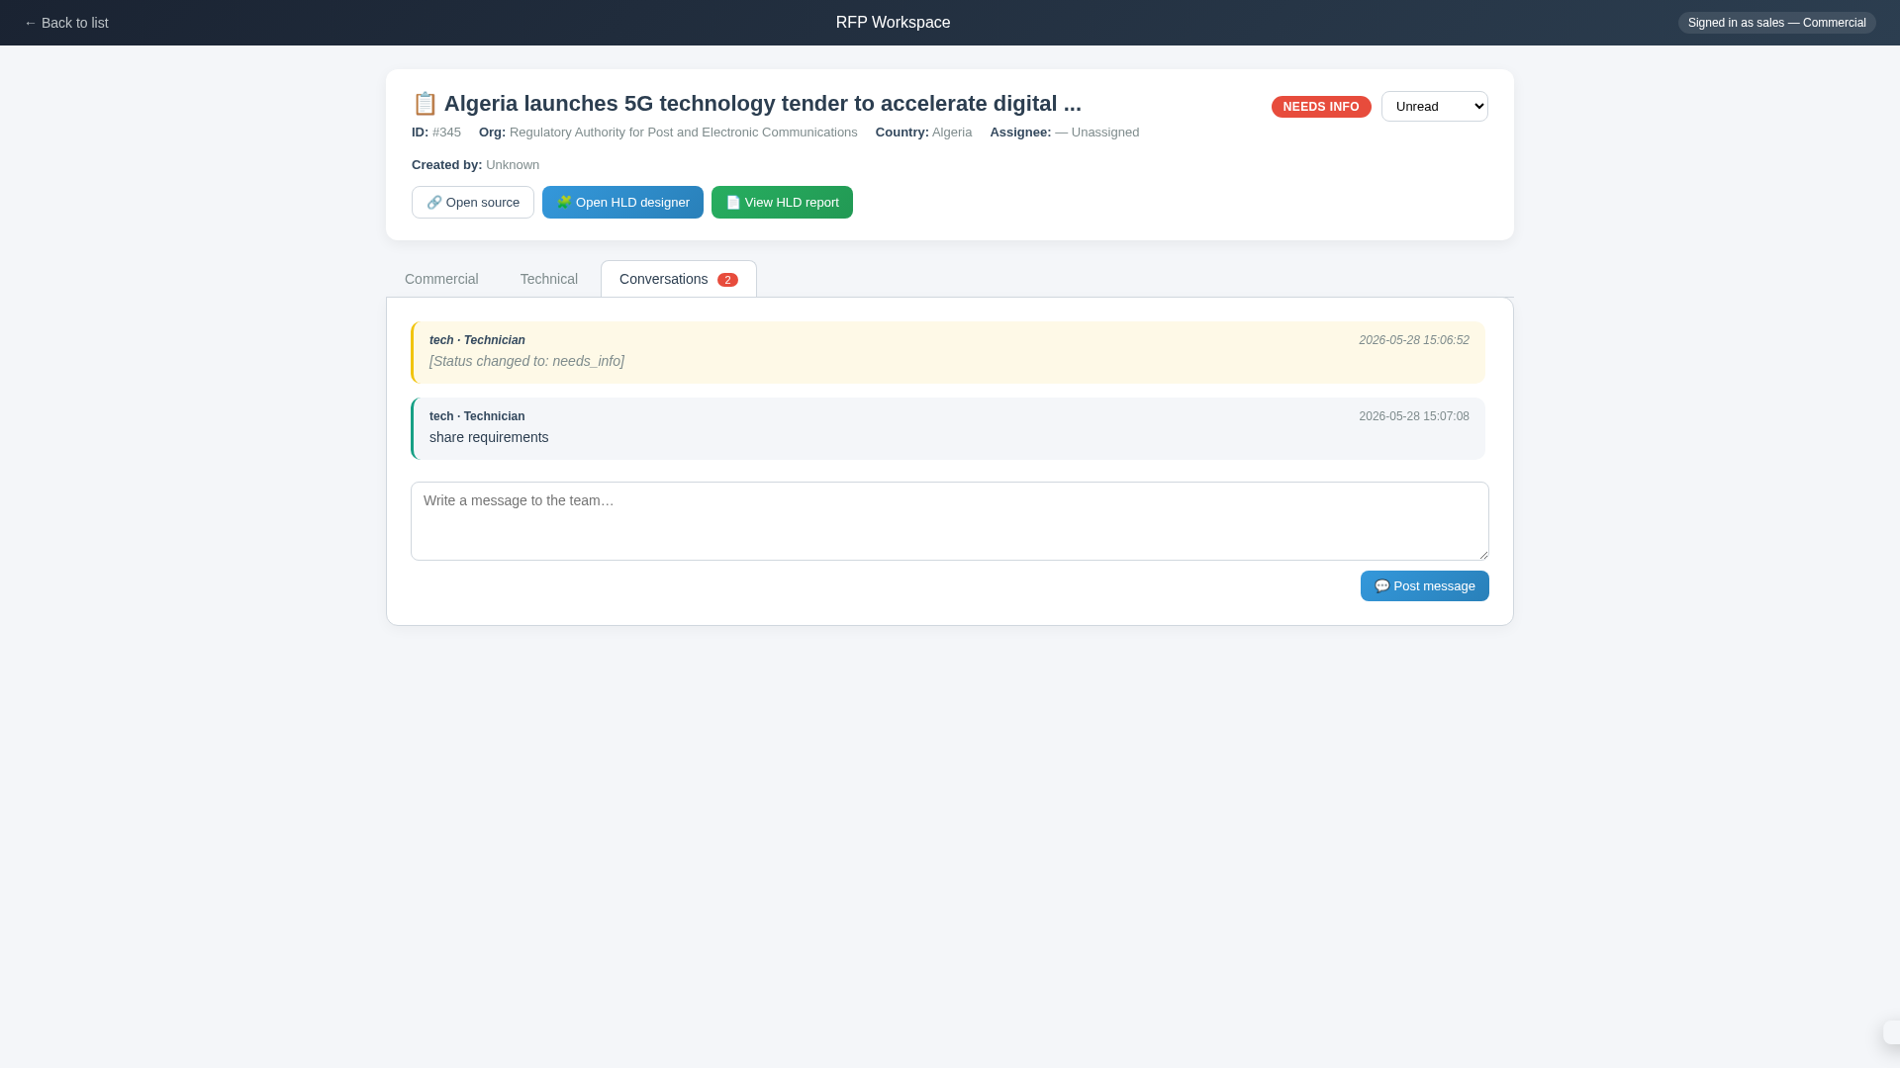Click View HLD report button
The image size is (1900, 1068).
point(782,203)
